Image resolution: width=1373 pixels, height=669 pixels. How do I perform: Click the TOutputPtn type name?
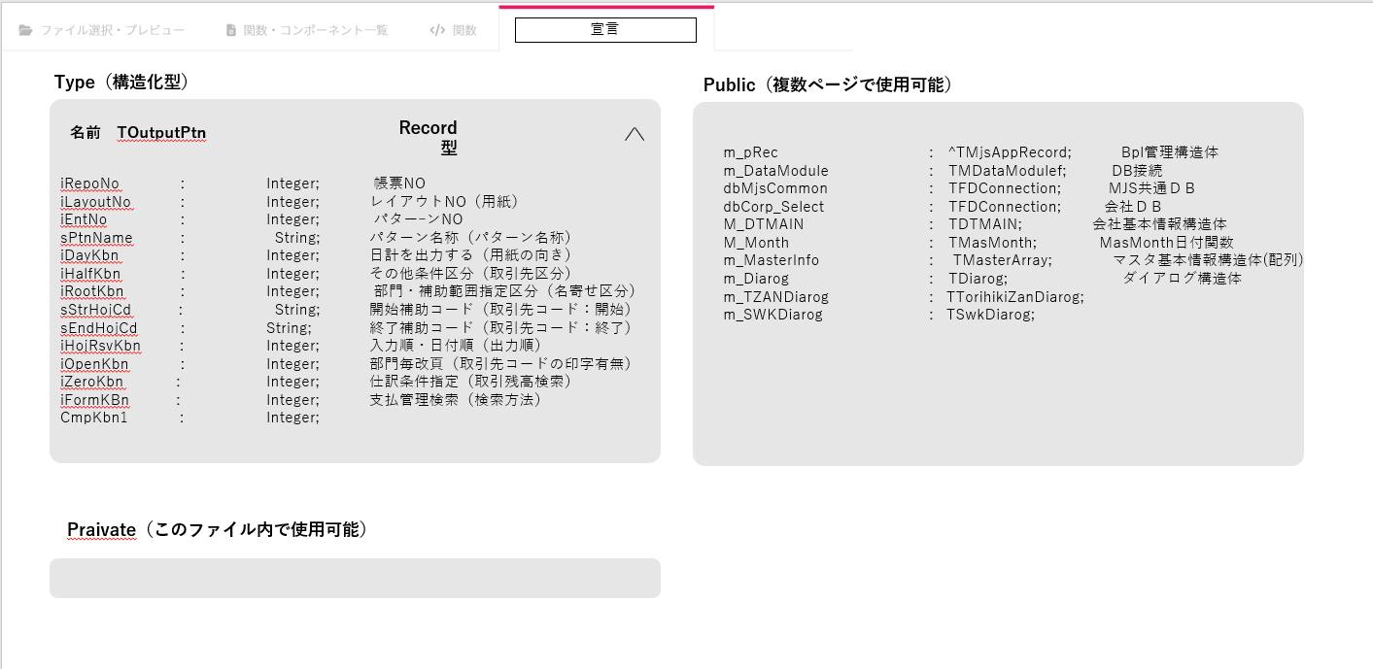click(x=161, y=133)
